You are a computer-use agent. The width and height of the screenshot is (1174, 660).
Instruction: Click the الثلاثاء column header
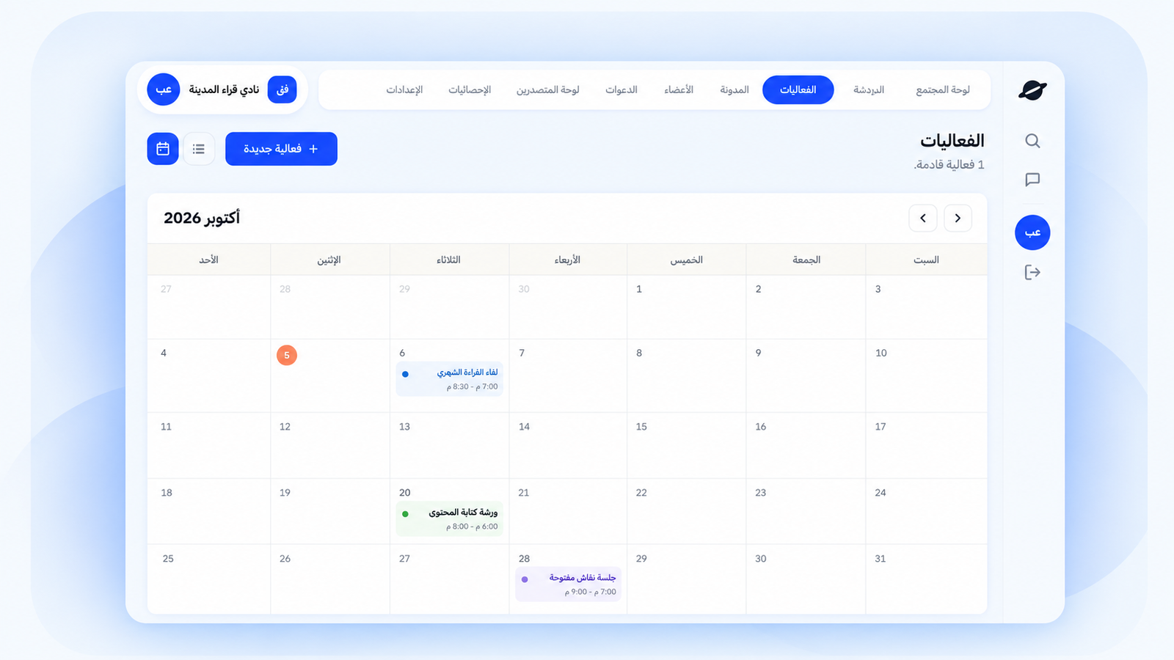449,260
